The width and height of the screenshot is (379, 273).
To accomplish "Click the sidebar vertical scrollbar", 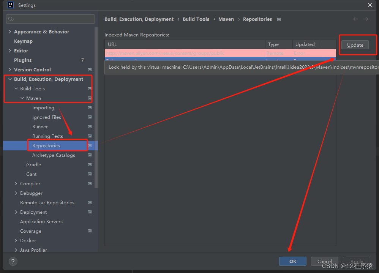I will click(96, 108).
